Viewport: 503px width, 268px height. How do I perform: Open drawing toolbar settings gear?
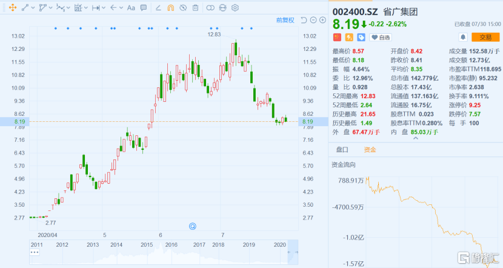click(x=235, y=8)
